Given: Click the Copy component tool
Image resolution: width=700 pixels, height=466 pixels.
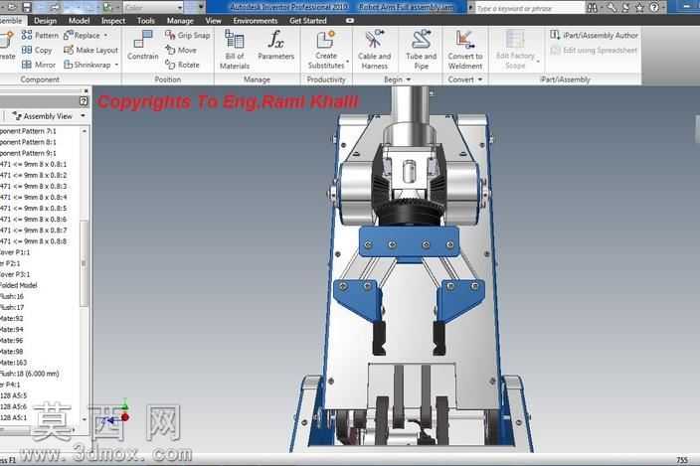Looking at the screenshot, I should 37,50.
